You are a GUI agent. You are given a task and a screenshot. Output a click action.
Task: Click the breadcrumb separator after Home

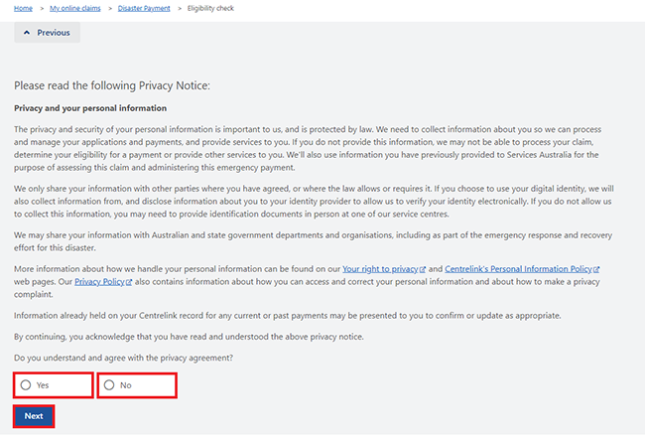tap(42, 8)
